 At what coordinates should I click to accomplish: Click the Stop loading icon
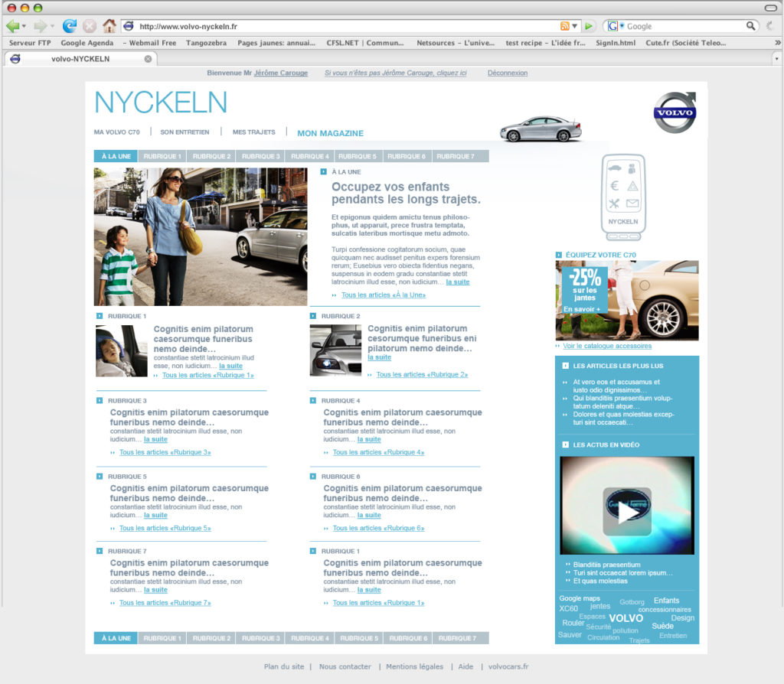(89, 26)
